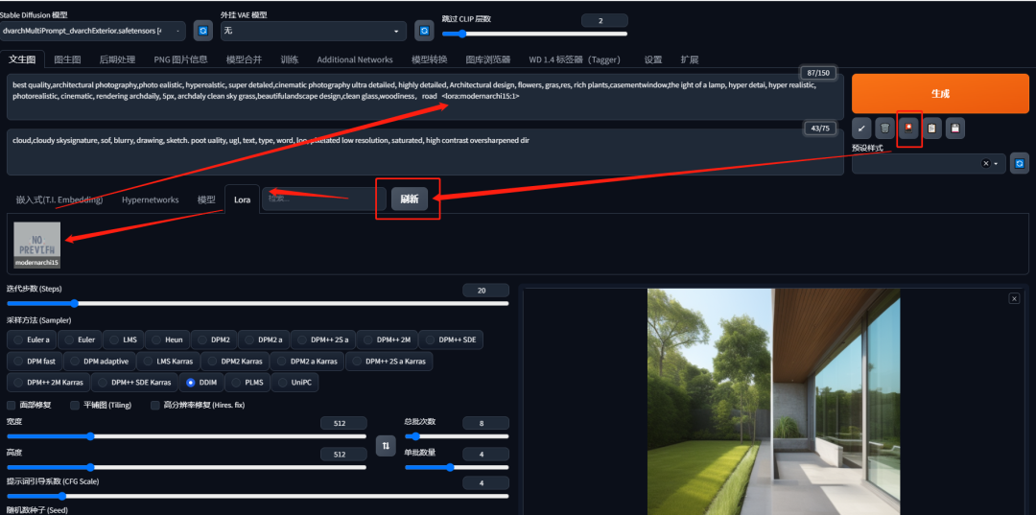The height and width of the screenshot is (515, 1036).
Task: Open the PNG 图片信息 tab
Action: click(181, 59)
